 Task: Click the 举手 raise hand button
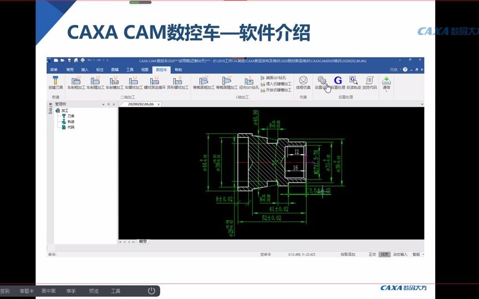tap(71, 291)
